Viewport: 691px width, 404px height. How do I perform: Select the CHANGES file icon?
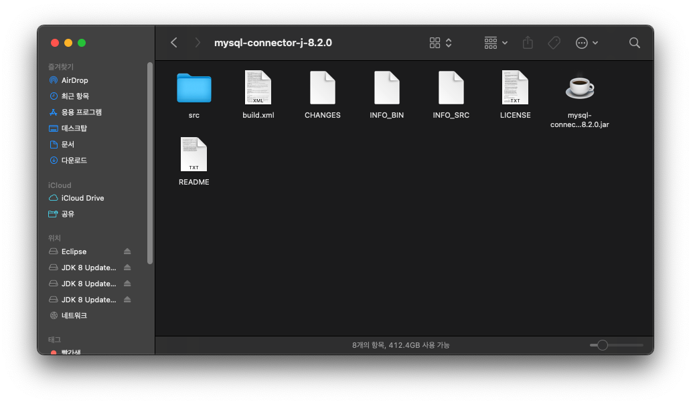click(323, 88)
